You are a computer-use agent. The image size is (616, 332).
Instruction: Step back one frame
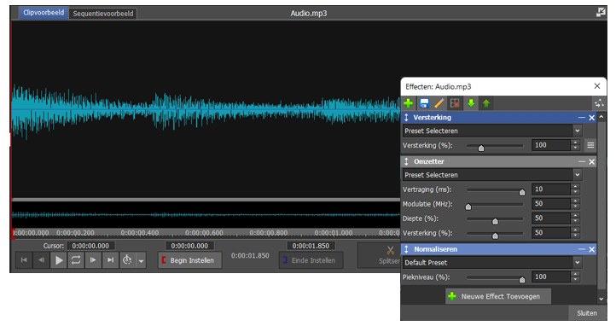[41, 260]
